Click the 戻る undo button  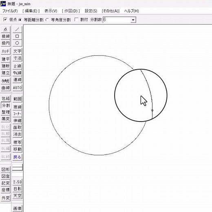tap(17, 157)
